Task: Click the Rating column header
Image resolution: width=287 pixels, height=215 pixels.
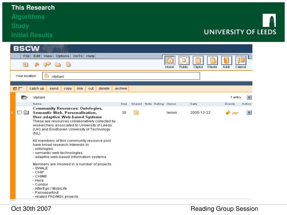Action: [159, 104]
